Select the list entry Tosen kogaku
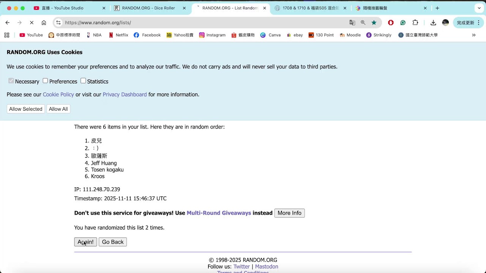 (x=107, y=169)
